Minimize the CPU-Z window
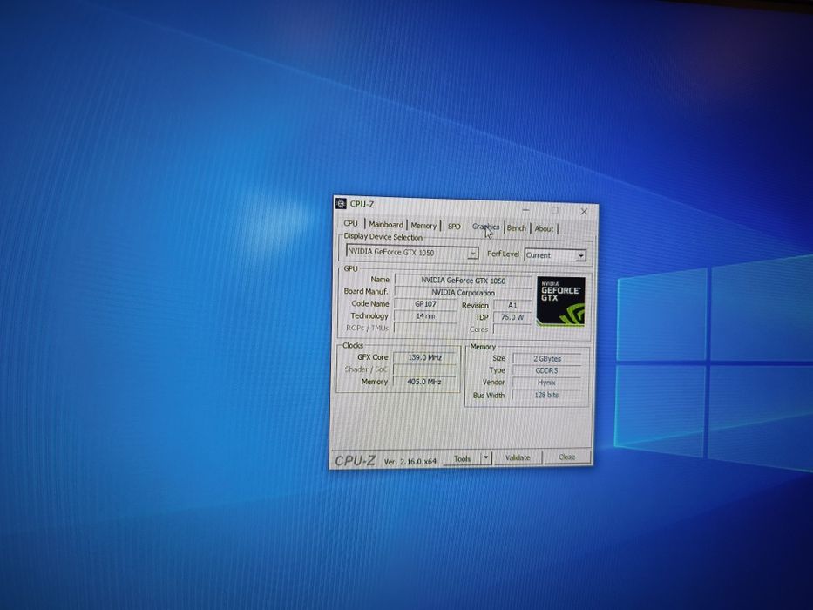The width and height of the screenshot is (813, 610). 525,209
